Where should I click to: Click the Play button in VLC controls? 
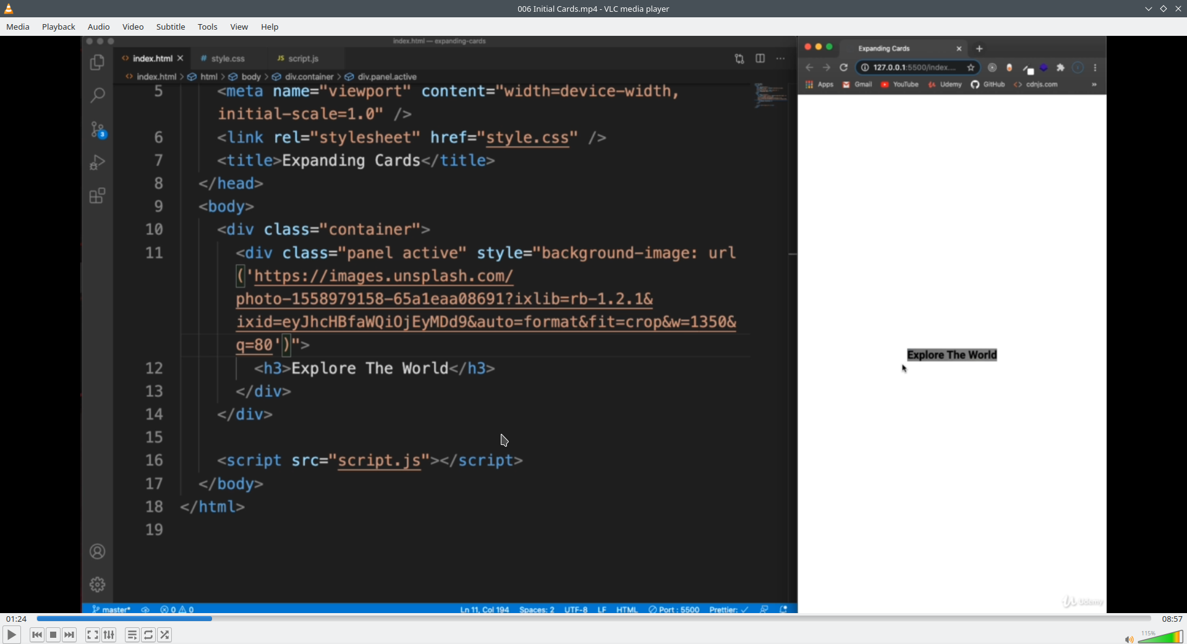tap(11, 635)
